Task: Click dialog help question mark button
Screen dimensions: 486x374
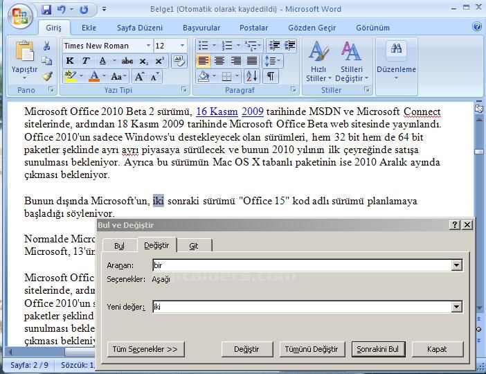Action: pos(454,225)
